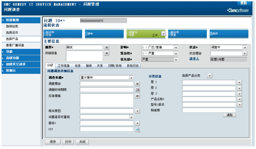Click 指派给我 in quick links
Screen dimensions: 256x149
[x=12, y=26]
